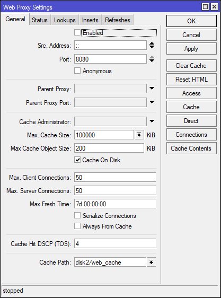Expand the Parent Proxy field arrow

tap(152, 88)
